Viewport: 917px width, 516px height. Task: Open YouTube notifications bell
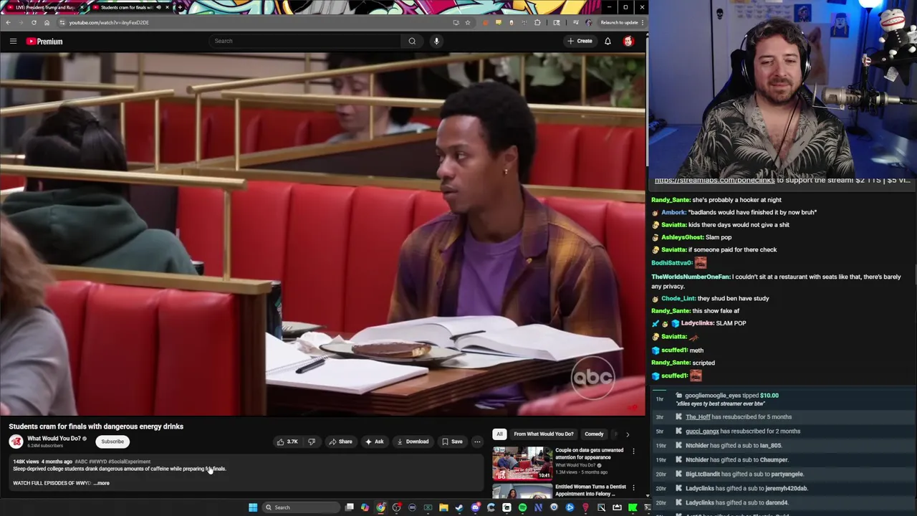[608, 41]
